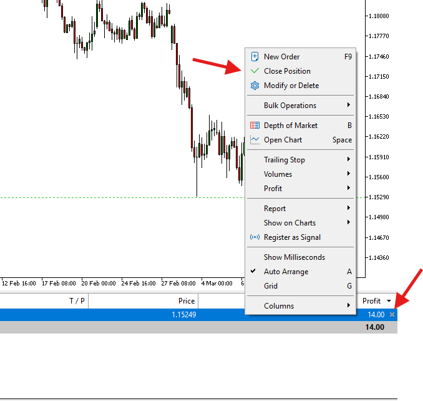Open the Profit column sort dropdown arrow
This screenshot has height=401, width=423.
(x=389, y=301)
